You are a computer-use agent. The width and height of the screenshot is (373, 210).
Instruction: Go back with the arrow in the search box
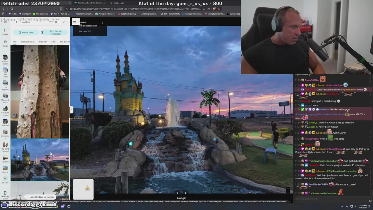tap(17, 22)
